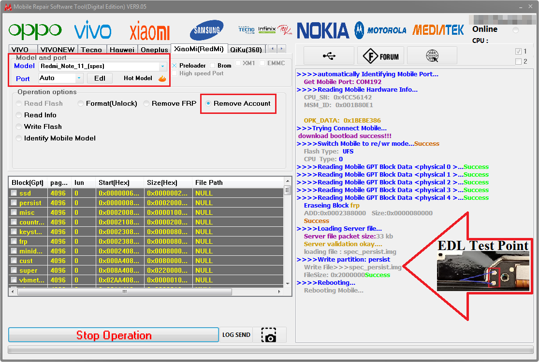Screen dimensions: 539x362
Task: Select the Identify Mobile Model radio option
Action: tap(19, 139)
